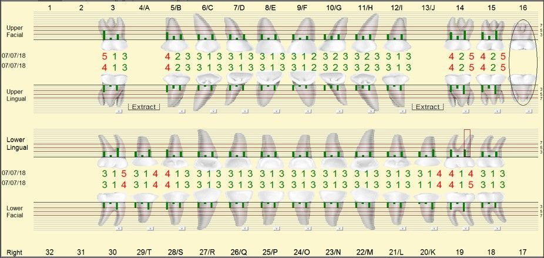Image resolution: width=544 pixels, height=258 pixels.
Task: Click the upper facial image of tooth 9/F
Action: pos(301,34)
